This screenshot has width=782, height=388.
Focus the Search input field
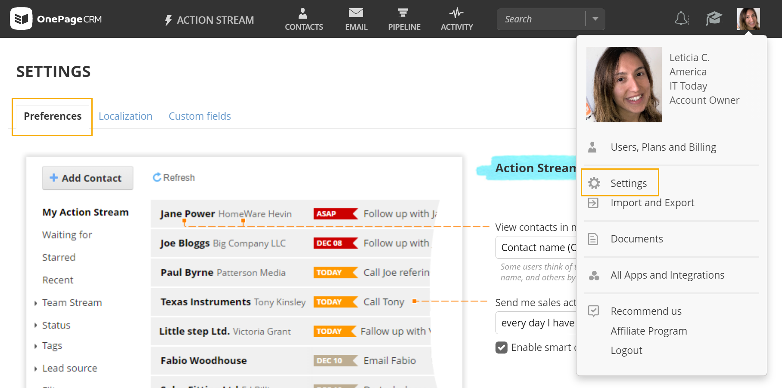[541, 19]
